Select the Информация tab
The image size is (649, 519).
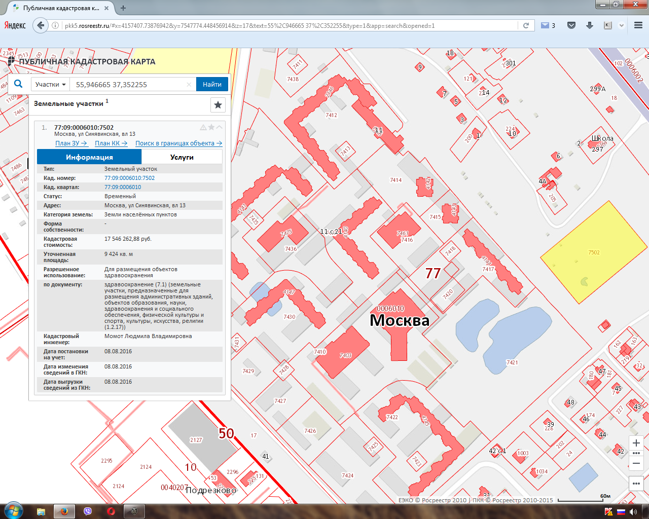point(89,157)
